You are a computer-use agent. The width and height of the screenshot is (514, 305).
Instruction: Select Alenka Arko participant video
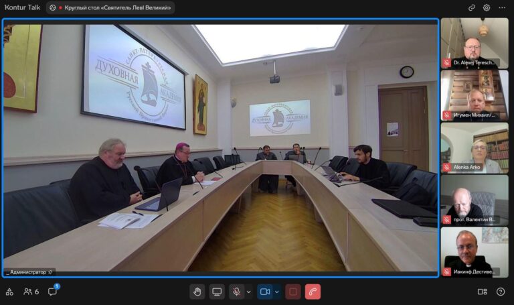click(x=475, y=147)
